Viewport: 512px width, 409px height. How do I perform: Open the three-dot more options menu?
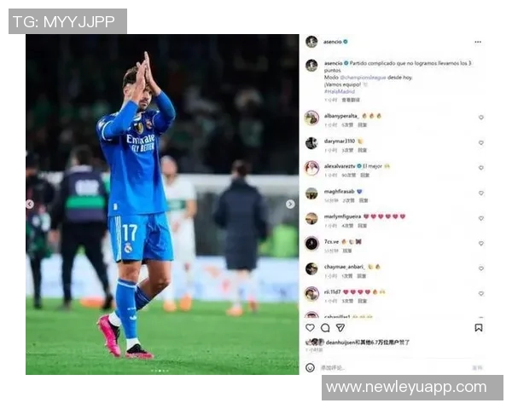click(x=478, y=42)
